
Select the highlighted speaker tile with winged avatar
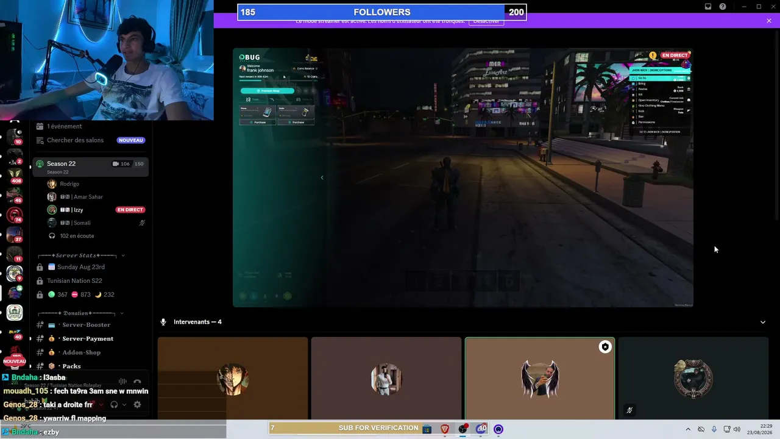coord(540,379)
